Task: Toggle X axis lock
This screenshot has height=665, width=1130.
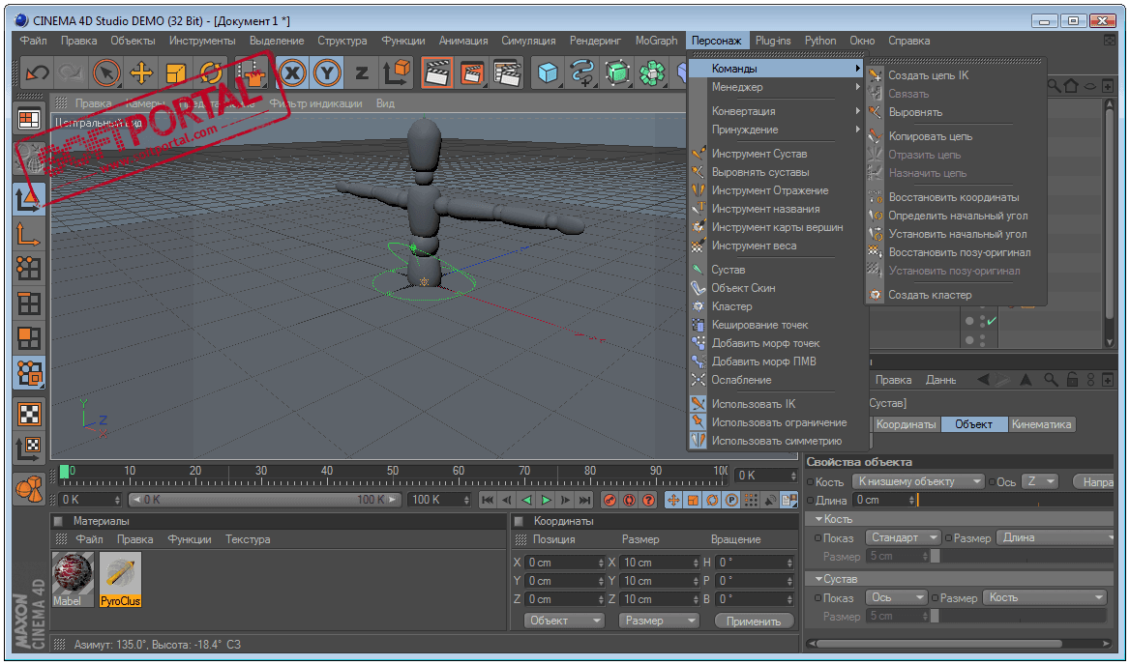Action: coord(292,72)
